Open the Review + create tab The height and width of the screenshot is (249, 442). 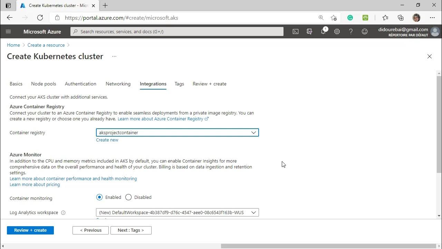(210, 84)
